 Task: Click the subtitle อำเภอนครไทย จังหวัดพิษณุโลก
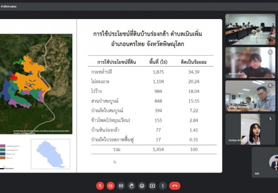[147, 44]
